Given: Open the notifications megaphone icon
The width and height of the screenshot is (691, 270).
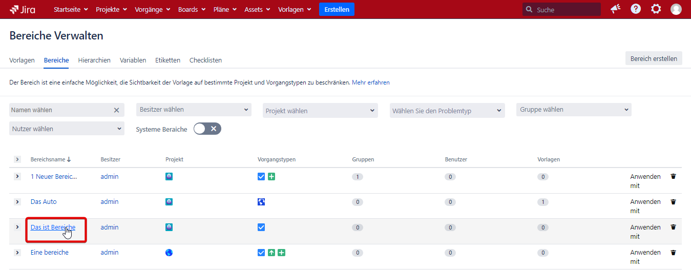Looking at the screenshot, I should point(615,9).
